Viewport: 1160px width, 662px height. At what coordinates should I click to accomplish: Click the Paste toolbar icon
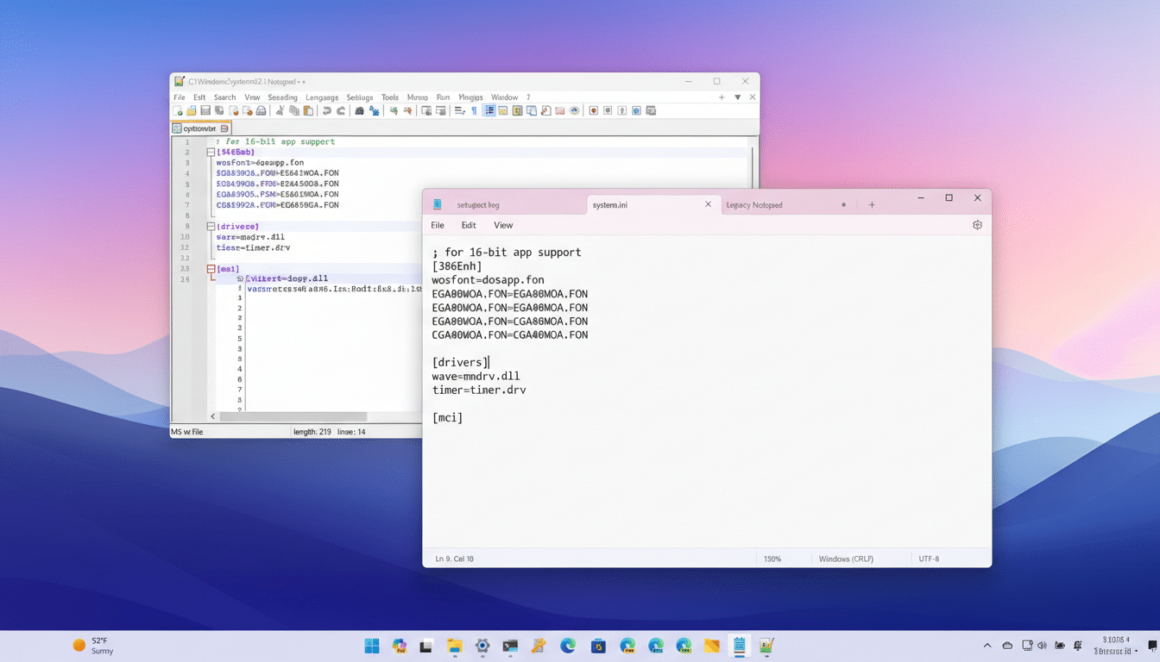coord(306,110)
